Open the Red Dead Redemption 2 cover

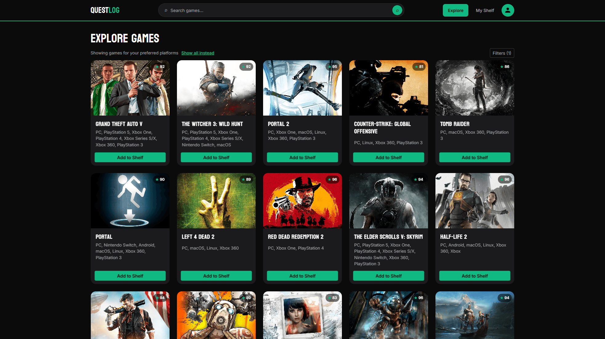[x=302, y=201]
